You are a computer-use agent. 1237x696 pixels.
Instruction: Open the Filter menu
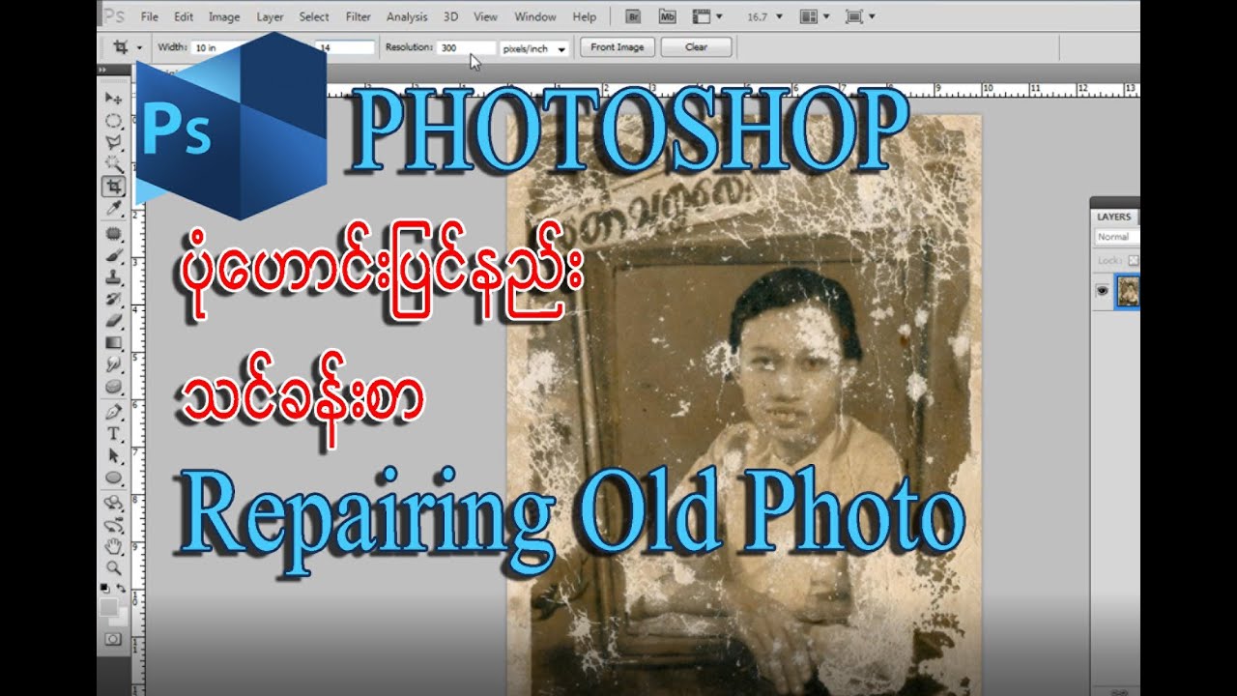click(359, 17)
